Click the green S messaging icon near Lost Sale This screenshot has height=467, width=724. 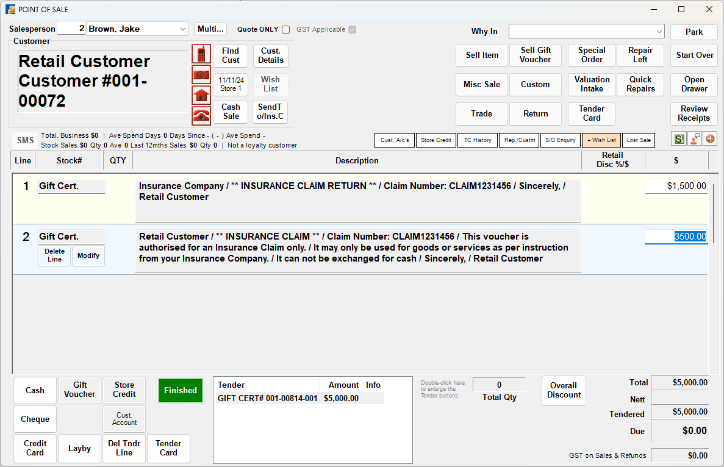pos(678,139)
